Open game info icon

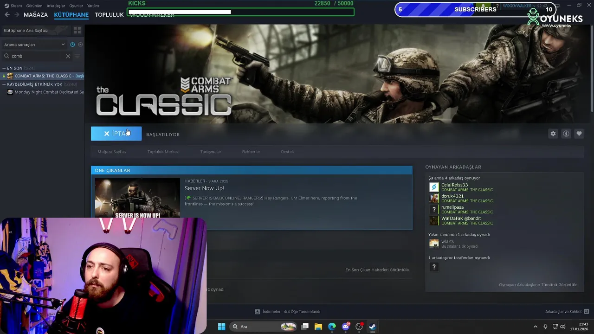(566, 134)
